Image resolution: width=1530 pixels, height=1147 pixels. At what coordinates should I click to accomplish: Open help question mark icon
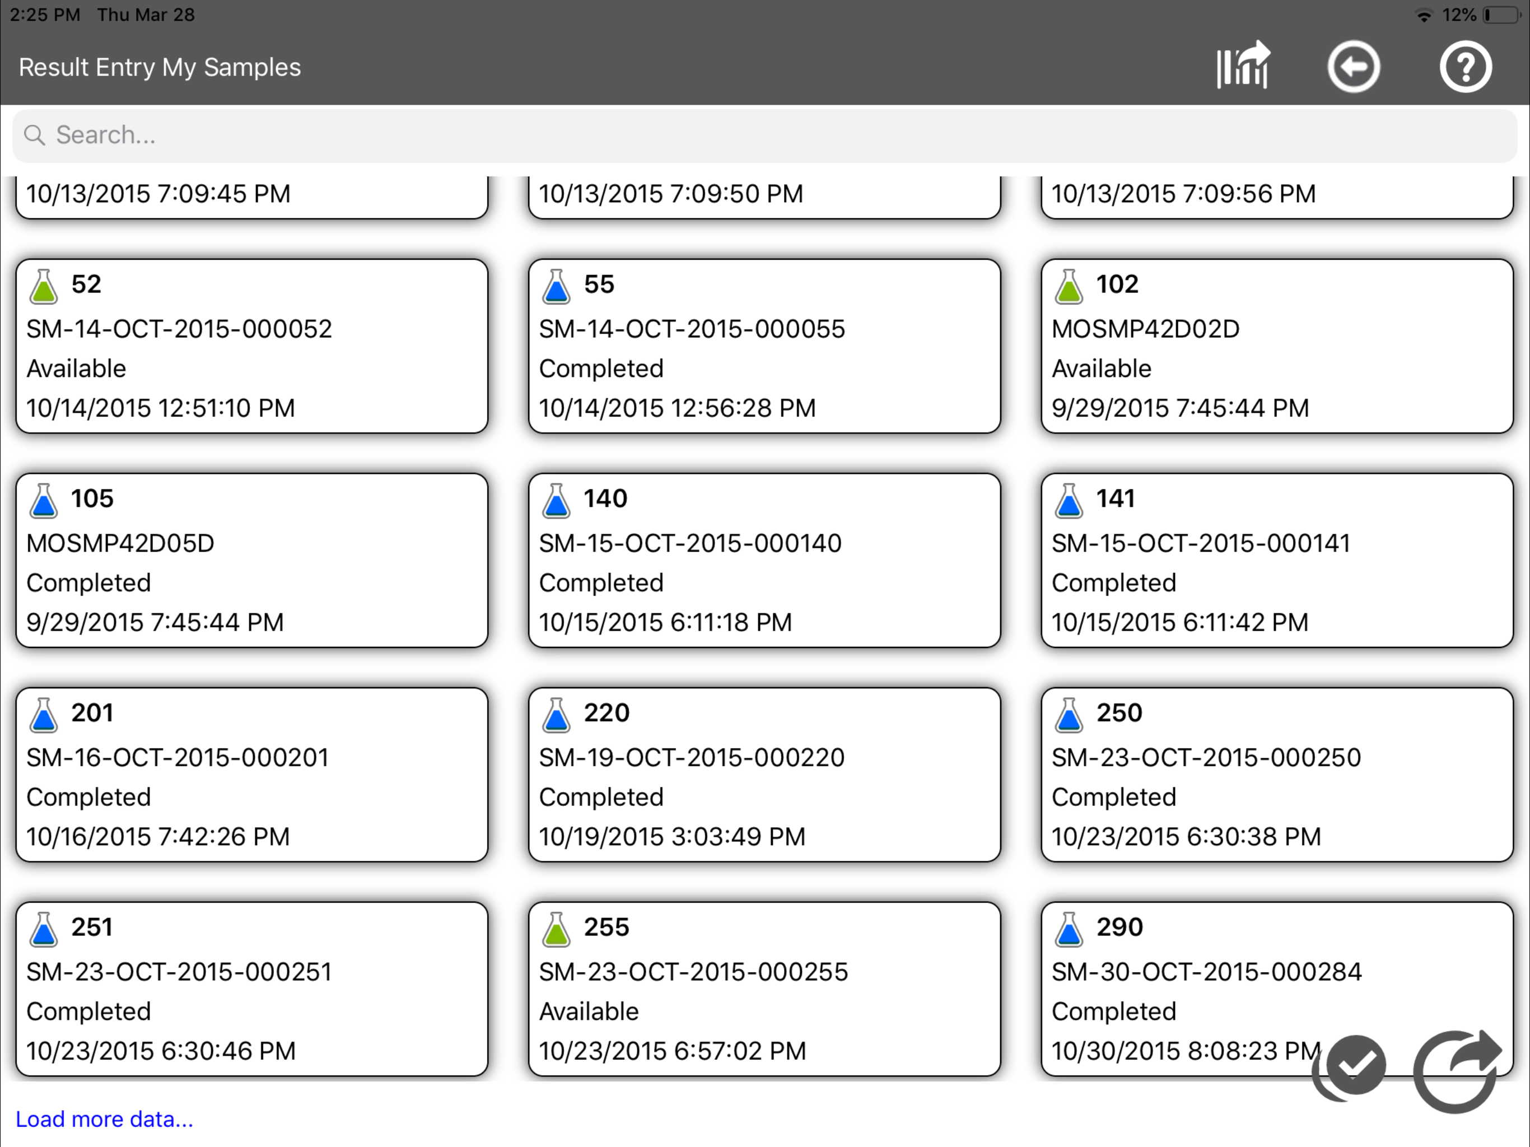tap(1465, 67)
